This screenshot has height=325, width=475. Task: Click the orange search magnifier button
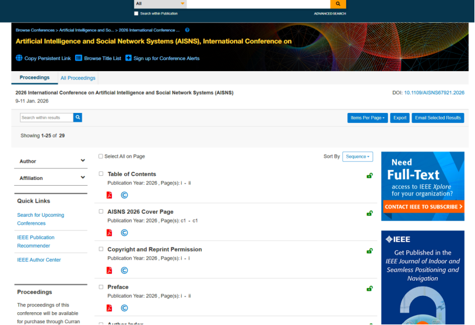[x=337, y=4]
